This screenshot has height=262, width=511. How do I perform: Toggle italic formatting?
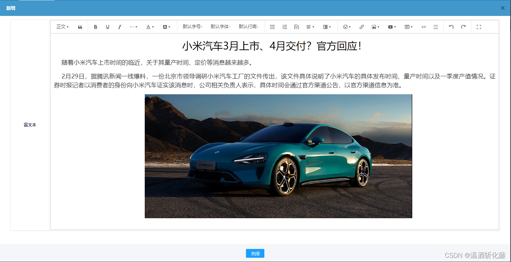[x=120, y=27]
